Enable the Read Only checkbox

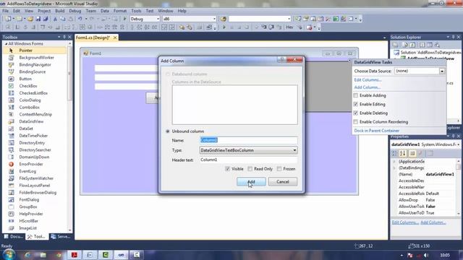point(250,169)
